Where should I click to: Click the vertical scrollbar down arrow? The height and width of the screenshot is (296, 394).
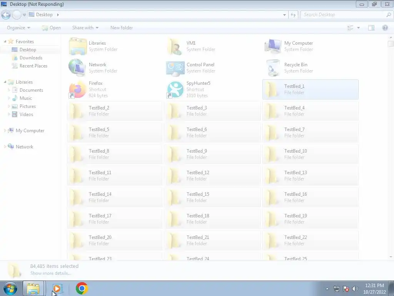tap(391, 257)
